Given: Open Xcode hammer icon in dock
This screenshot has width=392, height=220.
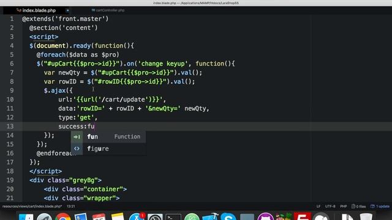Looking at the screenshot, I should click(x=210, y=216).
